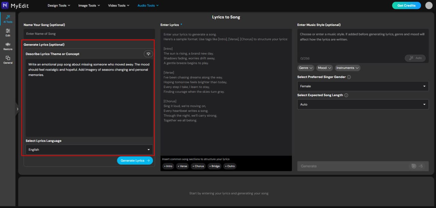The width and height of the screenshot is (436, 208).
Task: Click the inspiration lightbulb icon for lyrics ideas
Action: 148,54
